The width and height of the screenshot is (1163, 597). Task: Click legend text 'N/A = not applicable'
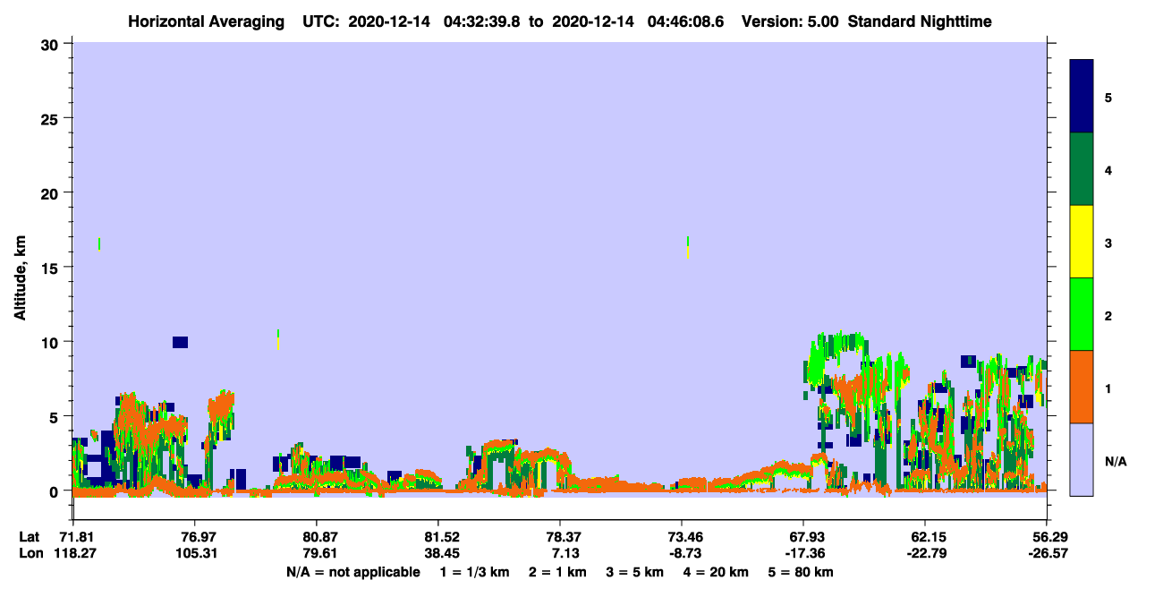pyautogui.click(x=352, y=572)
